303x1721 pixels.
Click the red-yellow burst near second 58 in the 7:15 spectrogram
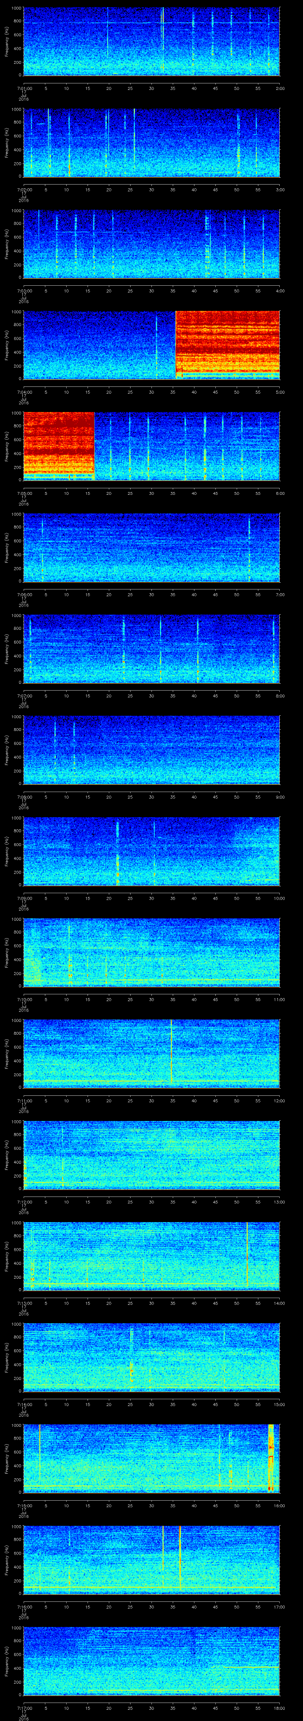click(271, 1458)
